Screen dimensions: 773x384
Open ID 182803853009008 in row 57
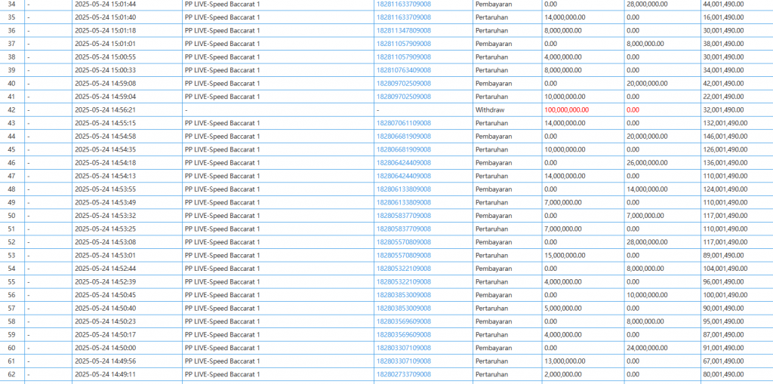pyautogui.click(x=404, y=308)
